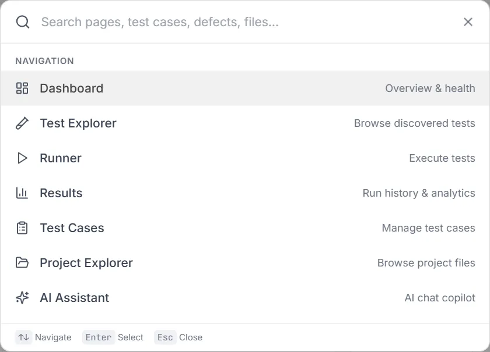Image resolution: width=490 pixels, height=352 pixels.
Task: Click the "Run history & analytics" description
Action: (x=419, y=193)
